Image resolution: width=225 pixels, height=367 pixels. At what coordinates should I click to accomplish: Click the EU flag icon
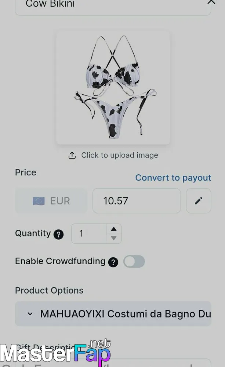click(x=39, y=201)
